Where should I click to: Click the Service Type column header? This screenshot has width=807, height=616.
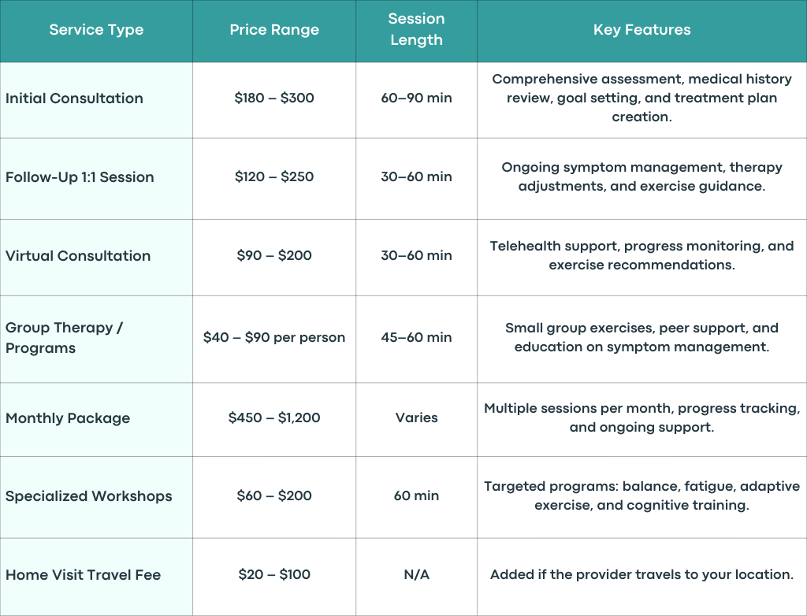(x=96, y=30)
